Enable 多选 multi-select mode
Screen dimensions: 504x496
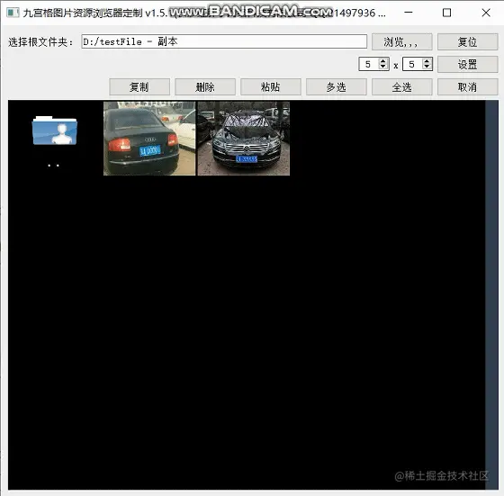(337, 86)
